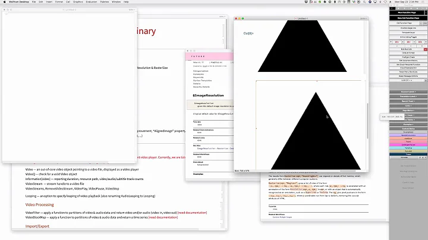Open the Evaluation menu
Screen dimensions: 428x240
coord(92,2)
